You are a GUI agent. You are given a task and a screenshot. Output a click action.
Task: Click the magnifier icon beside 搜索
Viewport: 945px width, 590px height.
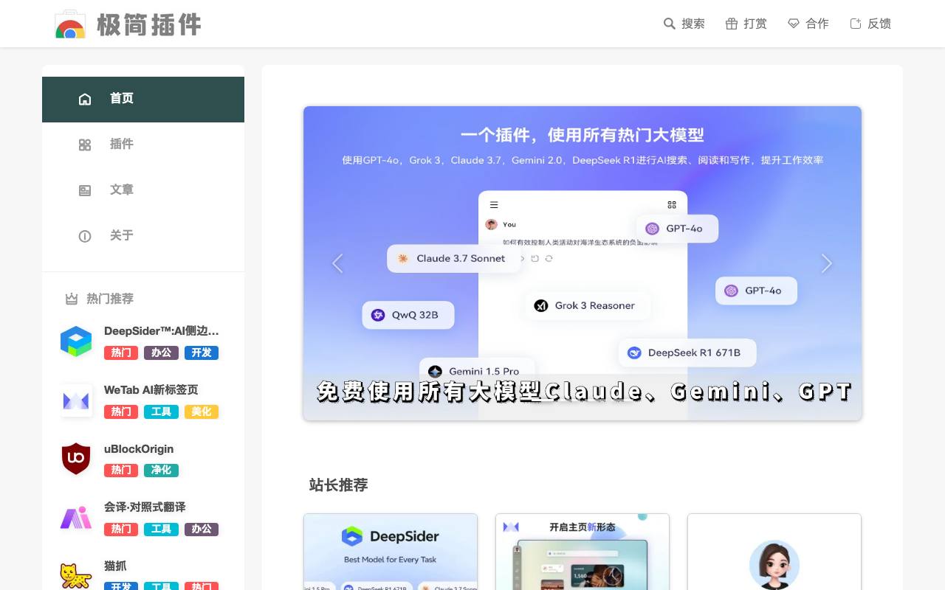click(x=670, y=24)
